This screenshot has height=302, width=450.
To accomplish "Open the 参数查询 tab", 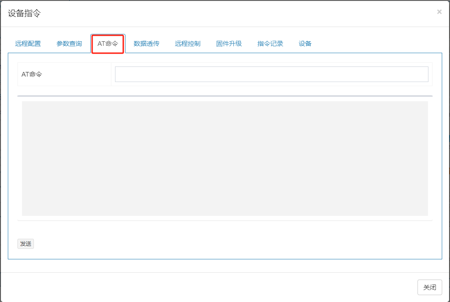I will pyautogui.click(x=69, y=44).
